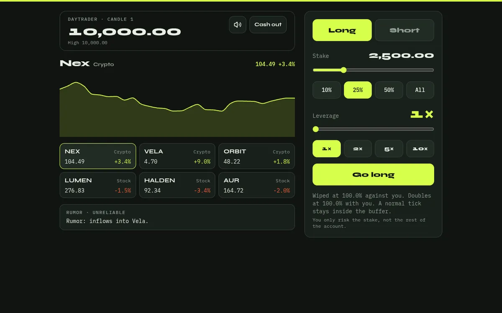
Task: Select the AUR stock asset card
Action: (257, 185)
